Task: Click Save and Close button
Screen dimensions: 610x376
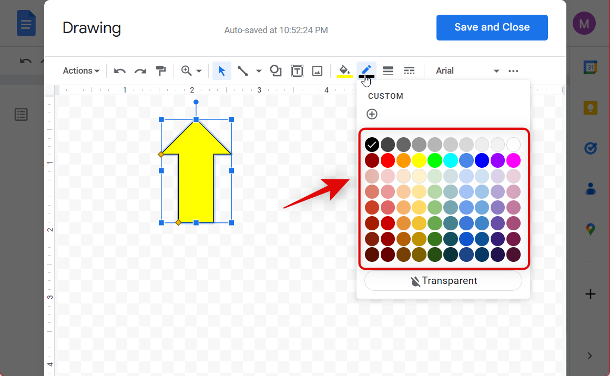Action: click(x=492, y=28)
